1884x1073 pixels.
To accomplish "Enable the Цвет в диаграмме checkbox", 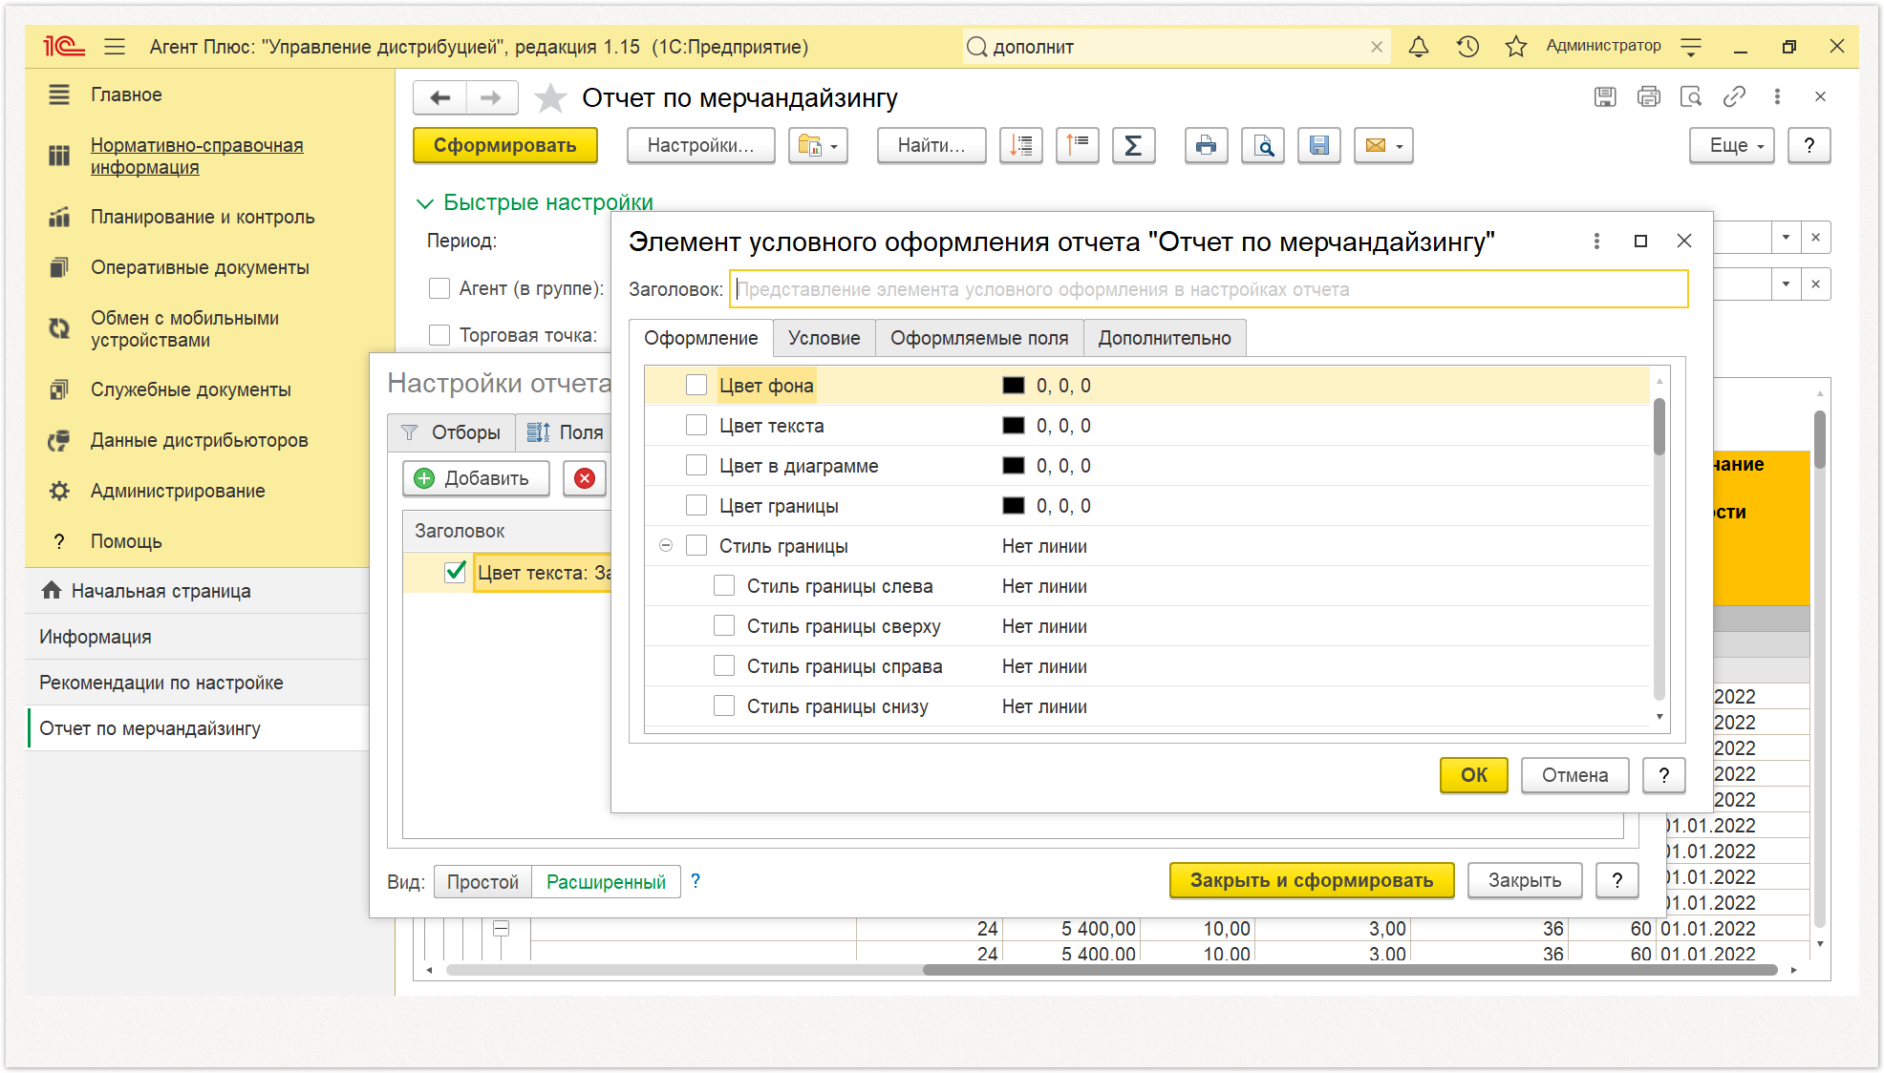I will (x=696, y=466).
